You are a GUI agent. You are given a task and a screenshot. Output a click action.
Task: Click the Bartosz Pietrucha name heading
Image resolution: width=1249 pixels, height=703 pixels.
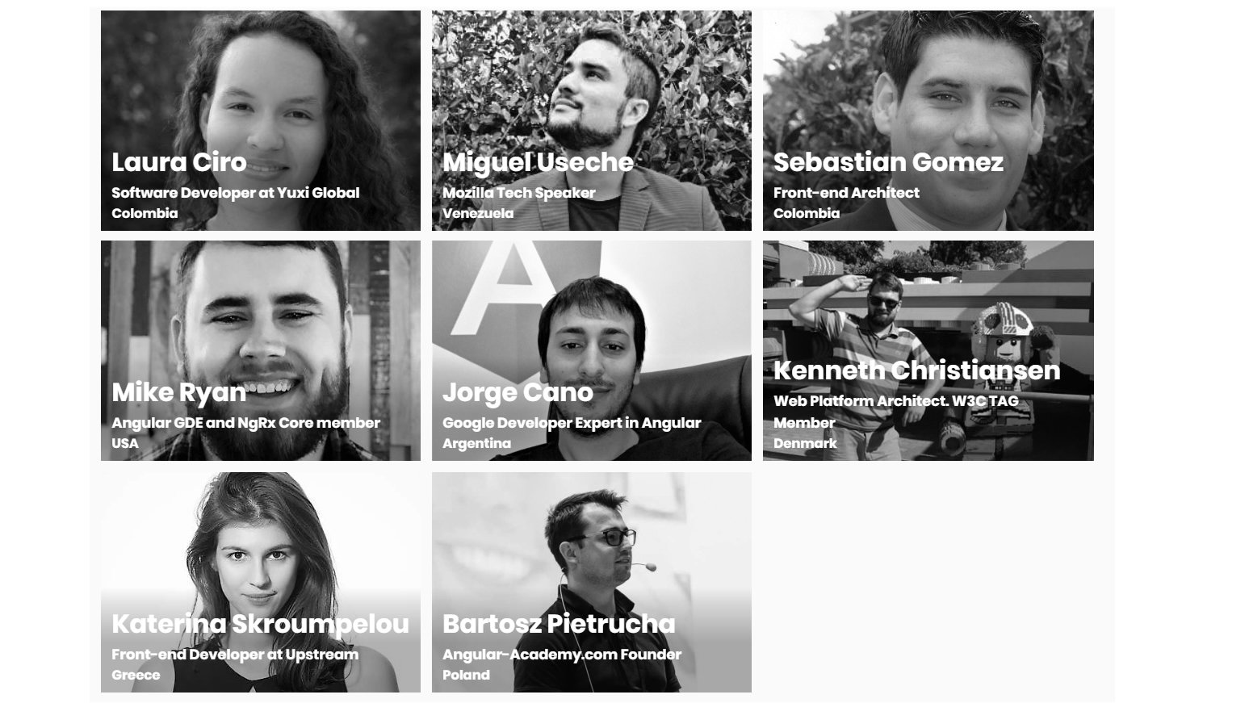pos(559,624)
